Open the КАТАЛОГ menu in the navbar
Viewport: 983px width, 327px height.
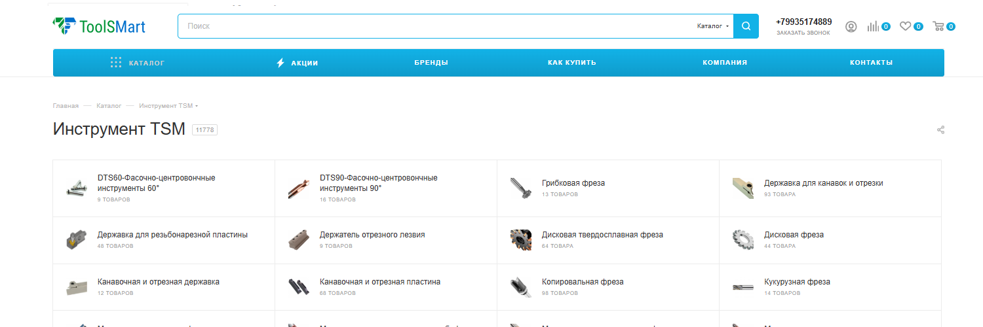[147, 63]
